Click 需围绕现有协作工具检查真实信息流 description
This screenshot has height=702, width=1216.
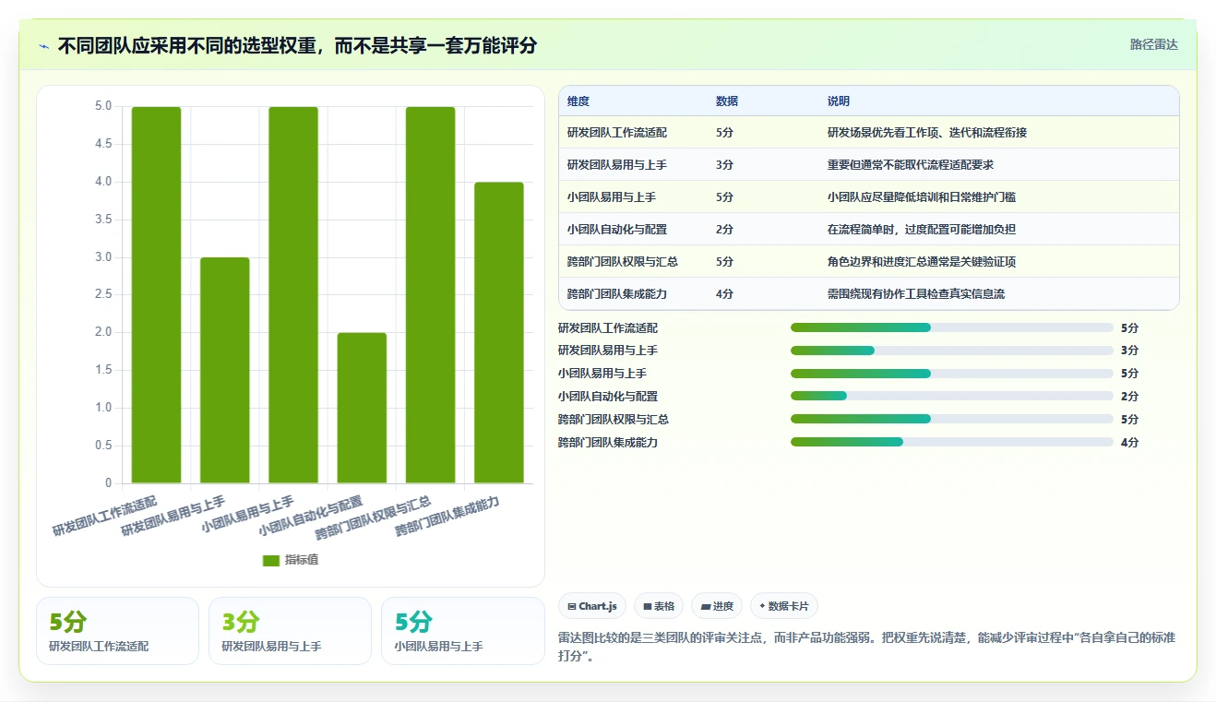pyautogui.click(x=916, y=294)
